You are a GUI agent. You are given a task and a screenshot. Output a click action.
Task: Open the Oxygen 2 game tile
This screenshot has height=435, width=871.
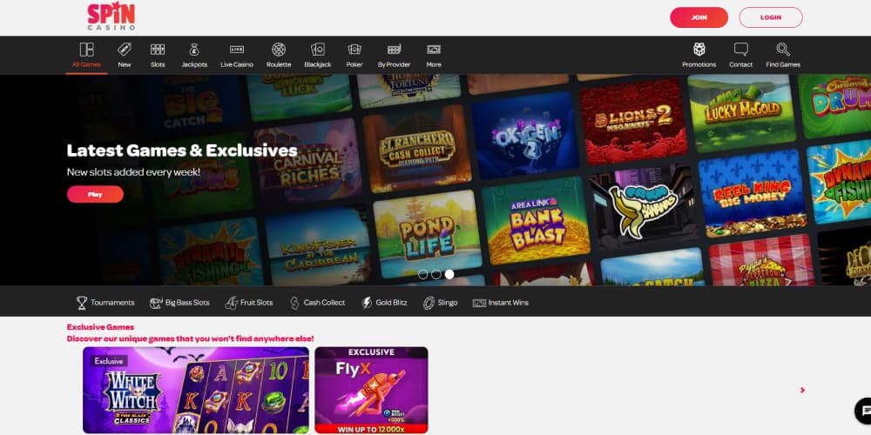coord(525,135)
